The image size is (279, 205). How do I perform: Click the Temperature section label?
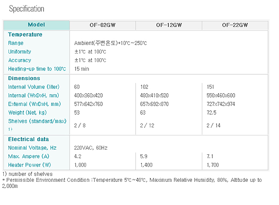[25, 35]
